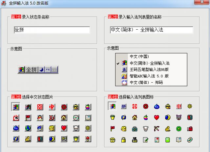Choose rainbow apple picture in step 3
The height and width of the screenshot is (152, 210).
click(x=88, y=107)
